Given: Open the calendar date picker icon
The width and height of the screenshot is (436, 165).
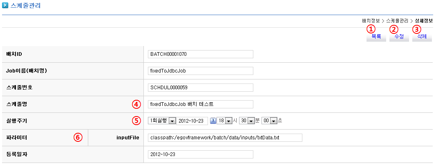Looking at the screenshot, I should [x=213, y=121].
